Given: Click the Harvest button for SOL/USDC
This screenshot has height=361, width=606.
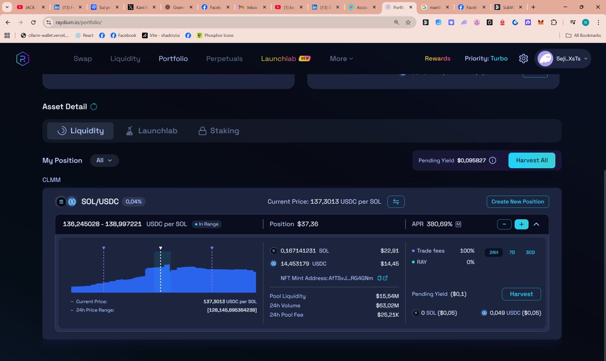Looking at the screenshot, I should tap(521, 294).
